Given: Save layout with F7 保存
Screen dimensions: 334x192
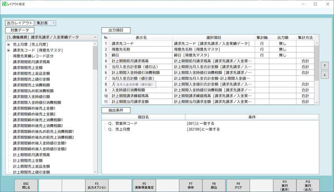Looking at the screenshot, I should 191,185.
